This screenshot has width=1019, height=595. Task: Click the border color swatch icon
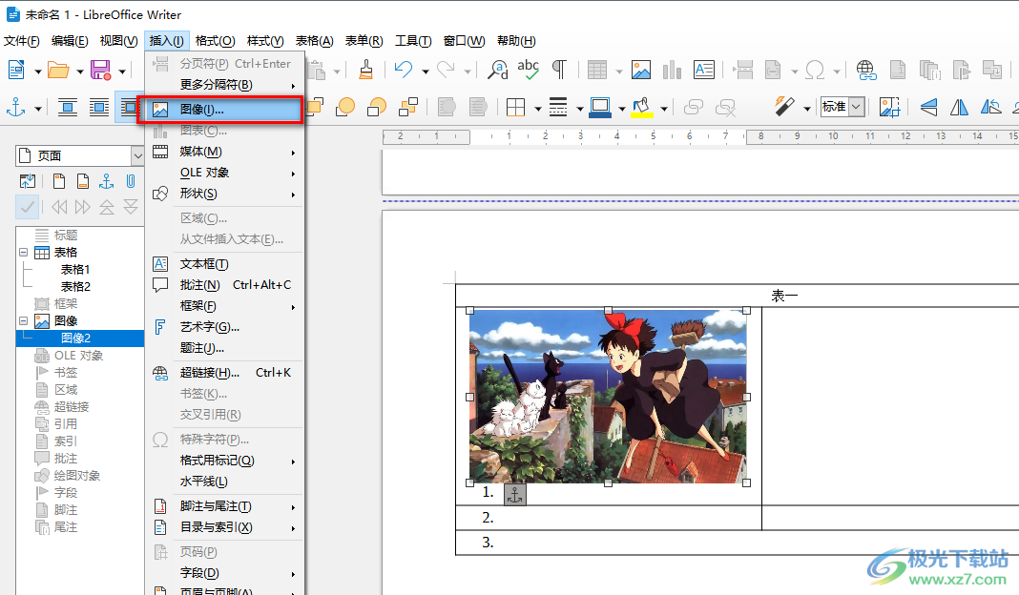pyautogui.click(x=600, y=107)
